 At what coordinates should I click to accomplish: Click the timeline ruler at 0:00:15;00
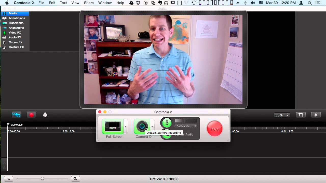click(69, 131)
